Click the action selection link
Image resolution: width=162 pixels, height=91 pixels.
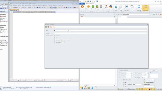(128, 80)
